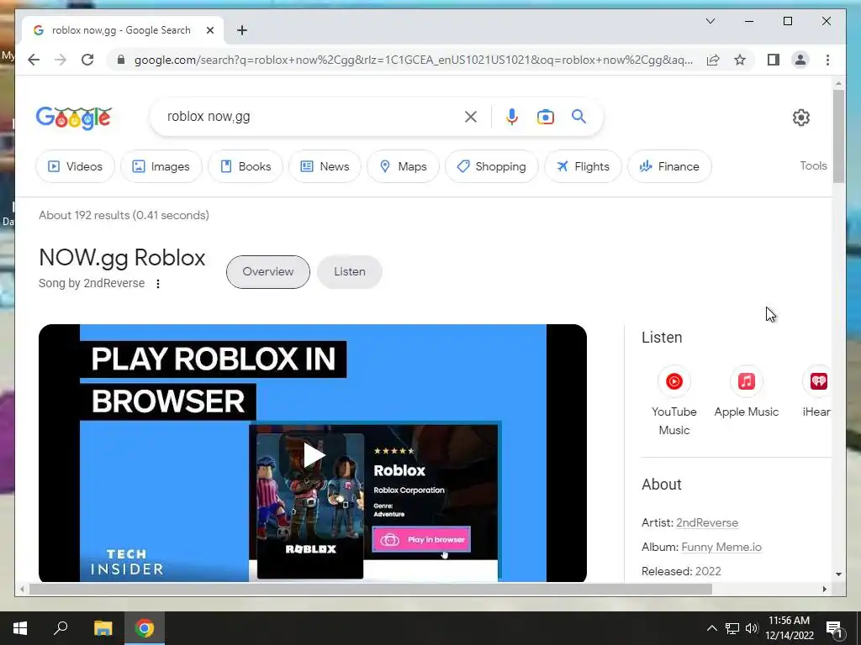Screen dimensions: 861x645
Task: Reload the Google search page
Action: click(87, 60)
